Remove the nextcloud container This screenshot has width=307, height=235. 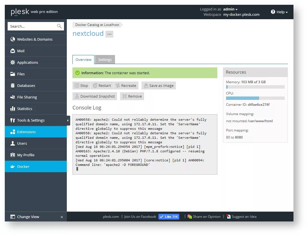132,96
